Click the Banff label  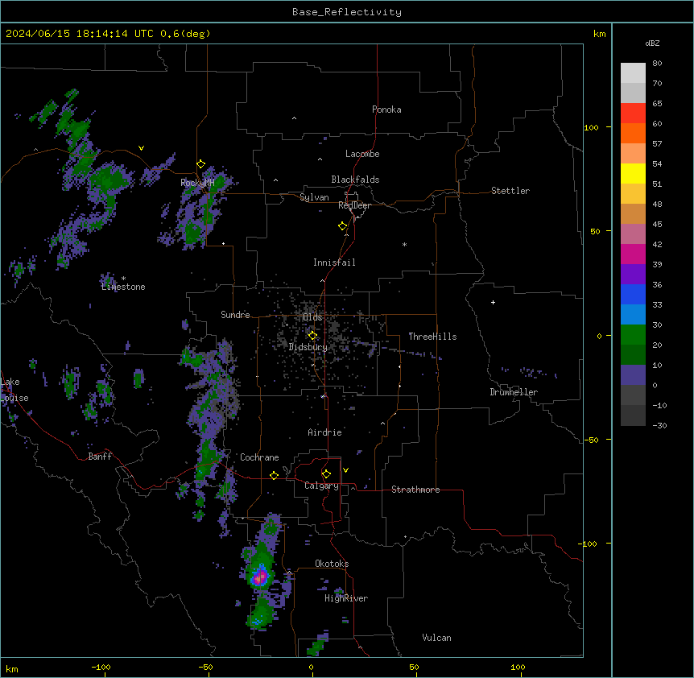[x=100, y=457]
